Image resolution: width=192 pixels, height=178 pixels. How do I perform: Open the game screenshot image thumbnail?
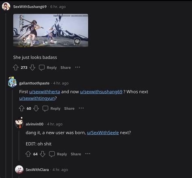[51, 30]
